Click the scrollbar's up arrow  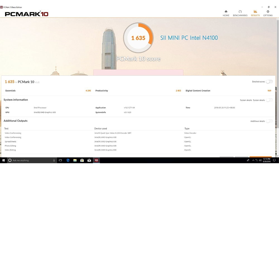278,19
